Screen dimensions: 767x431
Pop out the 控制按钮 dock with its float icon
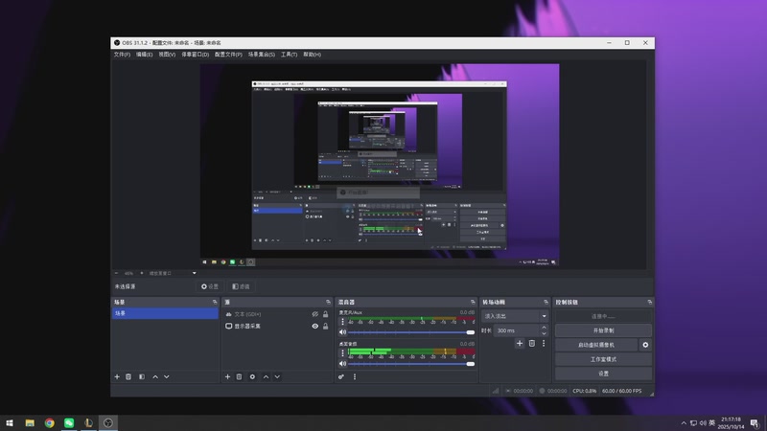tap(650, 302)
